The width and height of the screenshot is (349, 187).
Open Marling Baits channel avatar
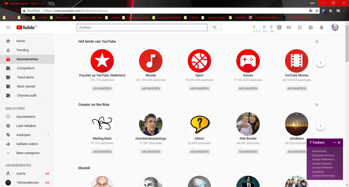102,124
